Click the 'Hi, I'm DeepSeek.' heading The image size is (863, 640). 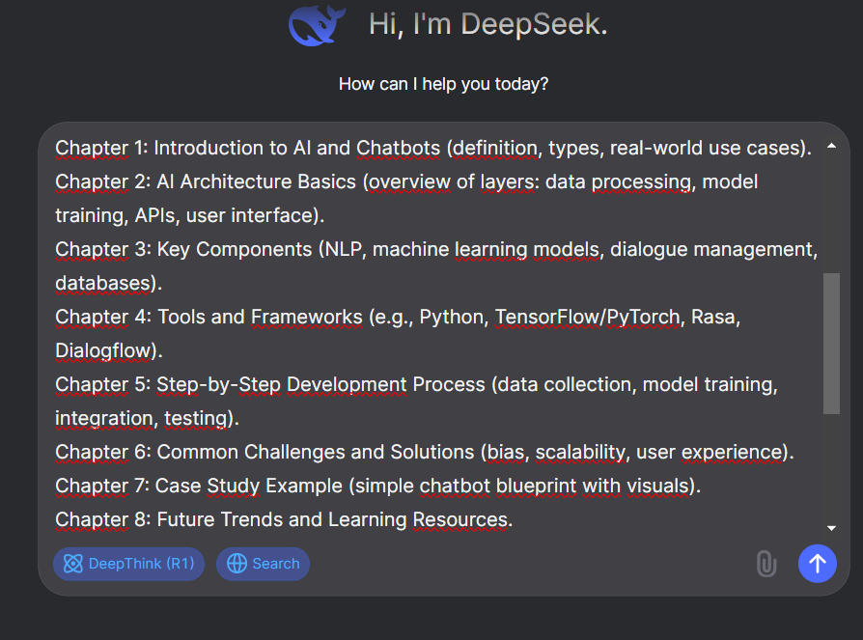(x=488, y=24)
